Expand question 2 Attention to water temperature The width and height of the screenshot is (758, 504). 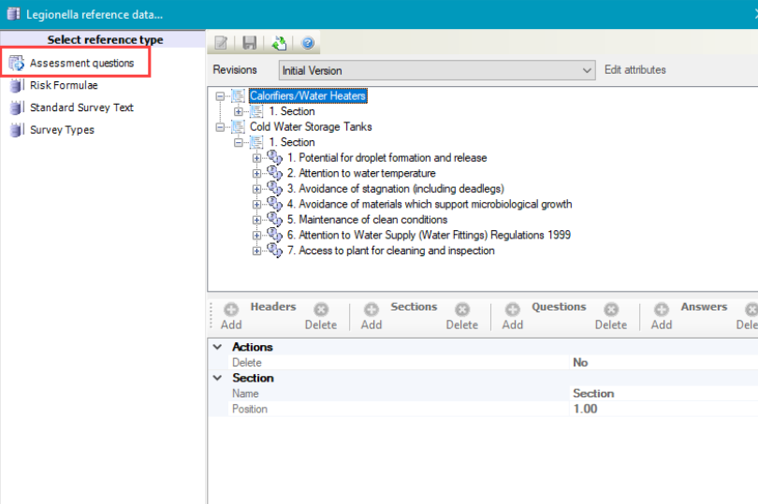tap(257, 173)
